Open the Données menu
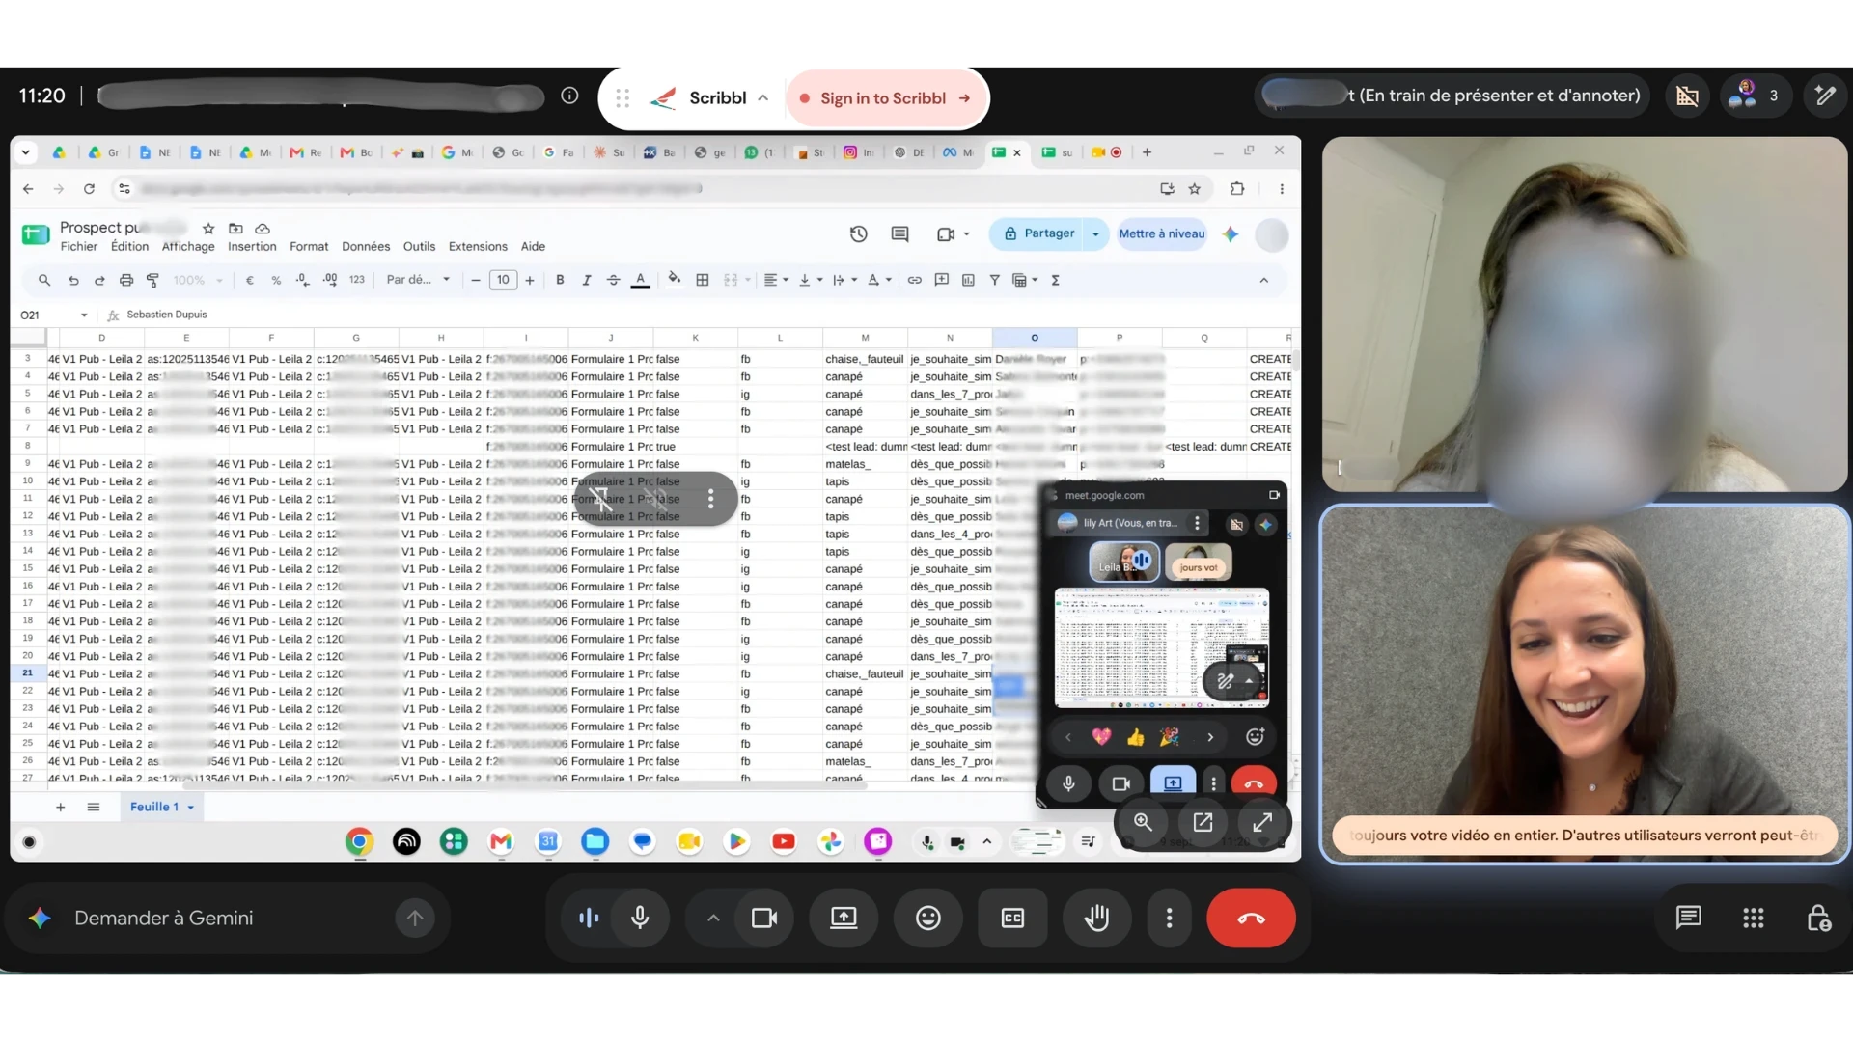The height and width of the screenshot is (1042, 1853). click(x=366, y=247)
